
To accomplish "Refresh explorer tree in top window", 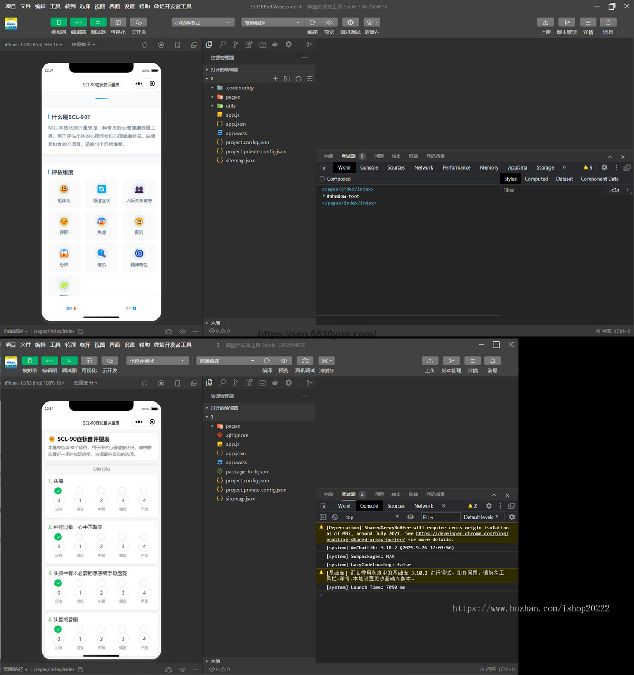I will click(x=299, y=79).
